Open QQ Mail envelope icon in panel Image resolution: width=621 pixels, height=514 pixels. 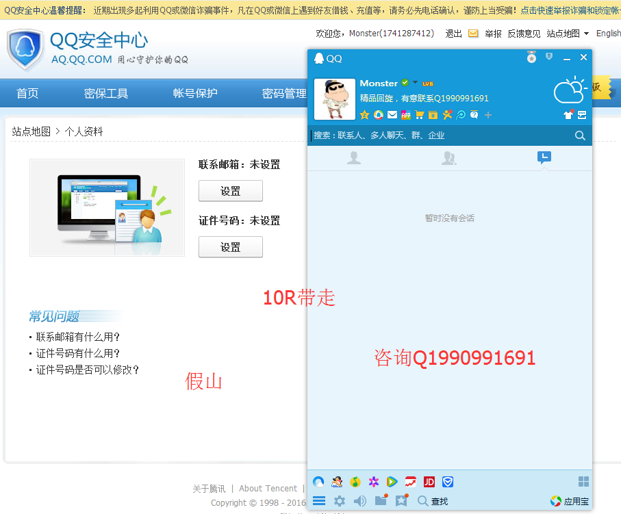(x=392, y=115)
